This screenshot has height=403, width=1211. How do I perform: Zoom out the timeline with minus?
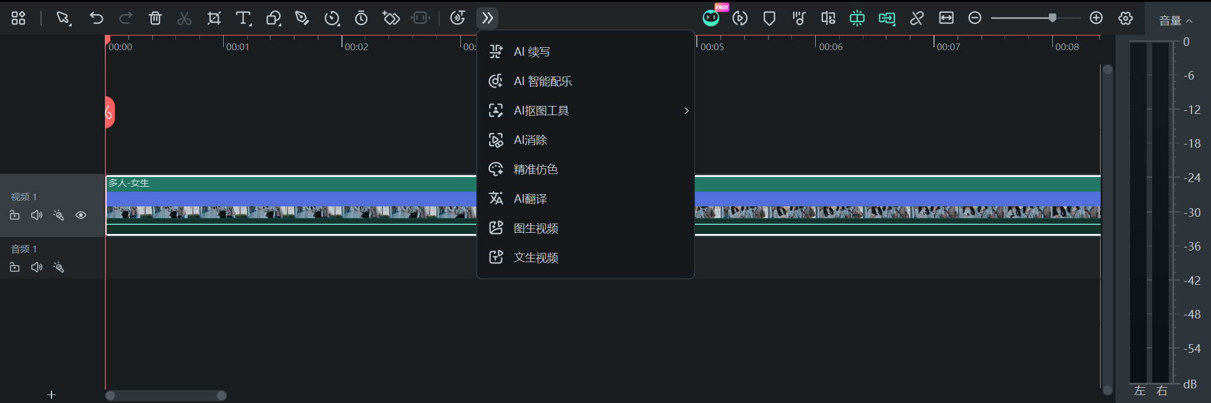tap(975, 18)
